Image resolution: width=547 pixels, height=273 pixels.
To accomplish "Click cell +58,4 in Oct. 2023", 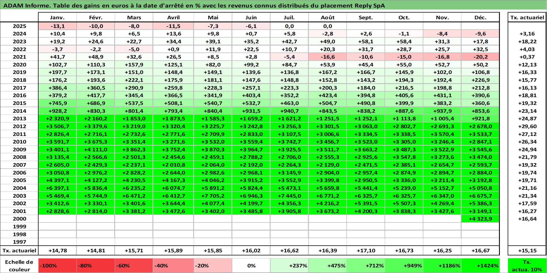I will click(404, 42).
